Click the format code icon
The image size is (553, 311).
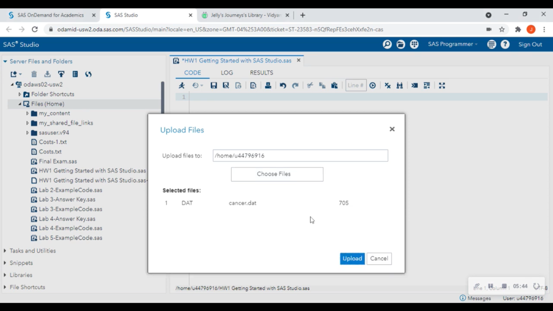(427, 86)
